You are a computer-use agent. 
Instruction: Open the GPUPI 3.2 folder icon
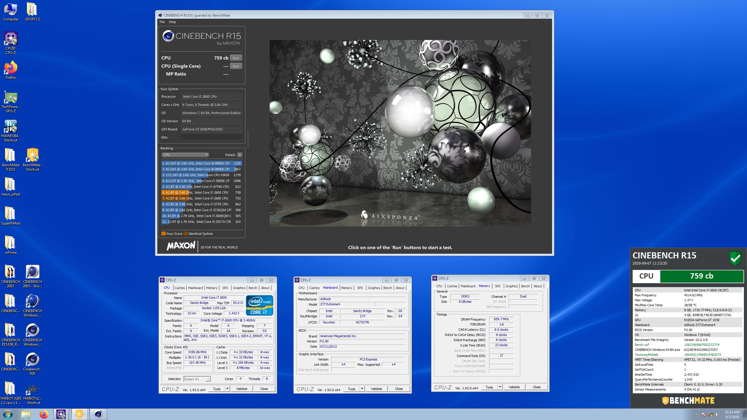[x=32, y=12]
